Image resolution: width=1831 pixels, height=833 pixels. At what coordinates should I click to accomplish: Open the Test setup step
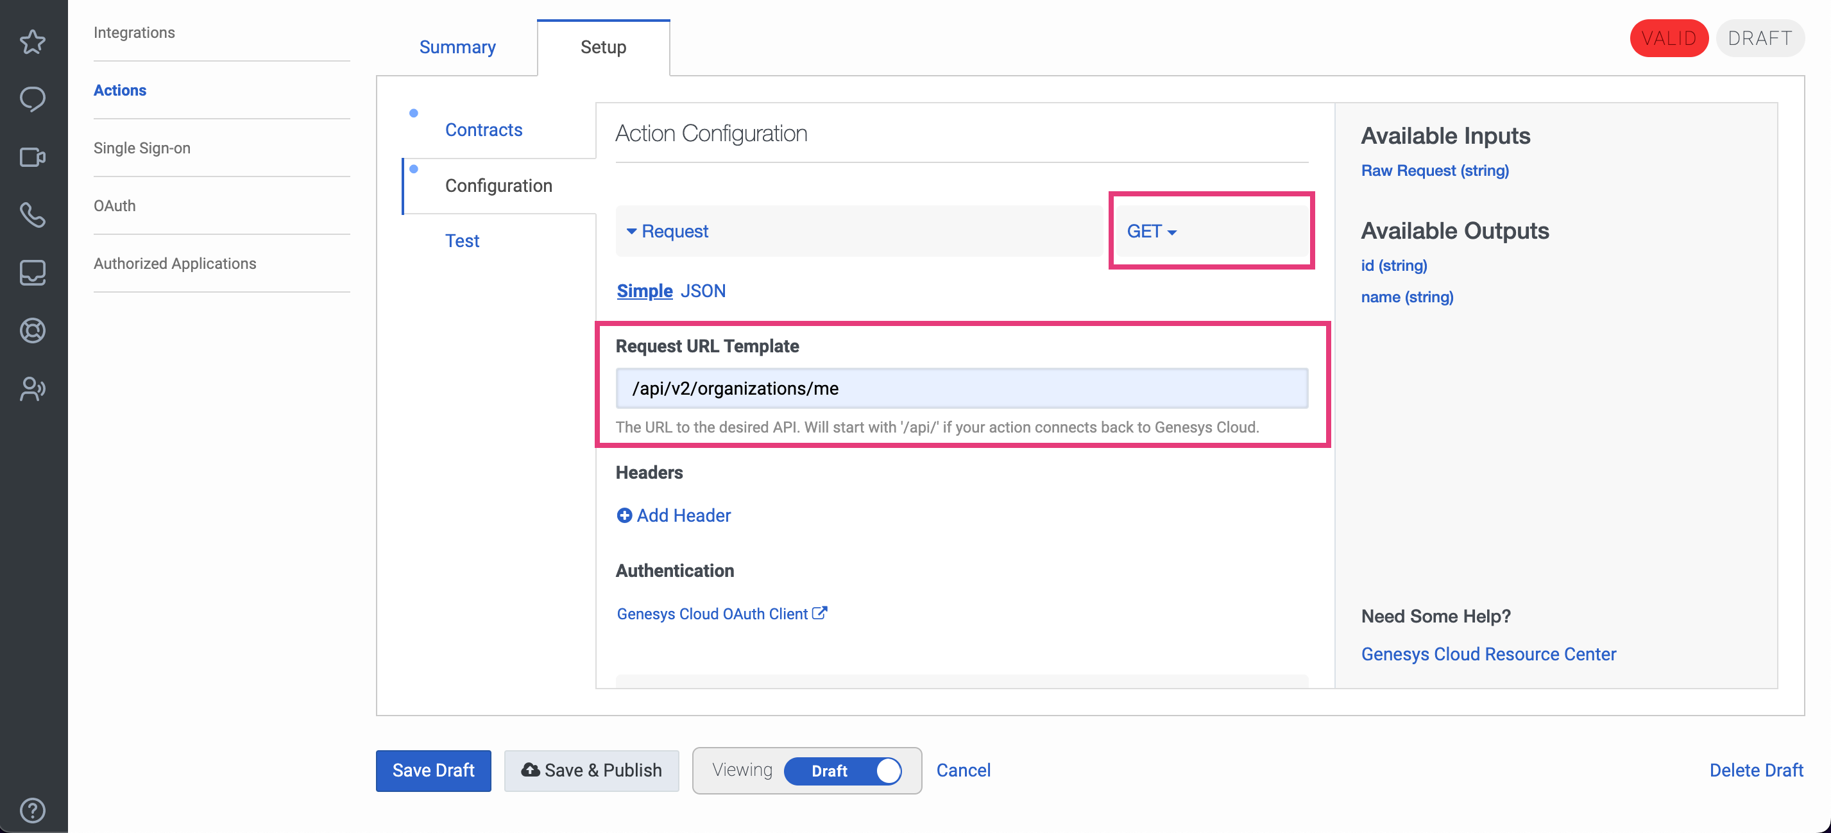click(x=462, y=240)
